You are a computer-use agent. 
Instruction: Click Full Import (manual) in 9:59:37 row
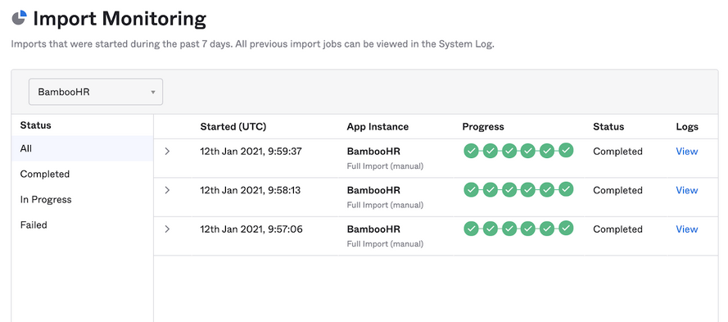(x=385, y=166)
